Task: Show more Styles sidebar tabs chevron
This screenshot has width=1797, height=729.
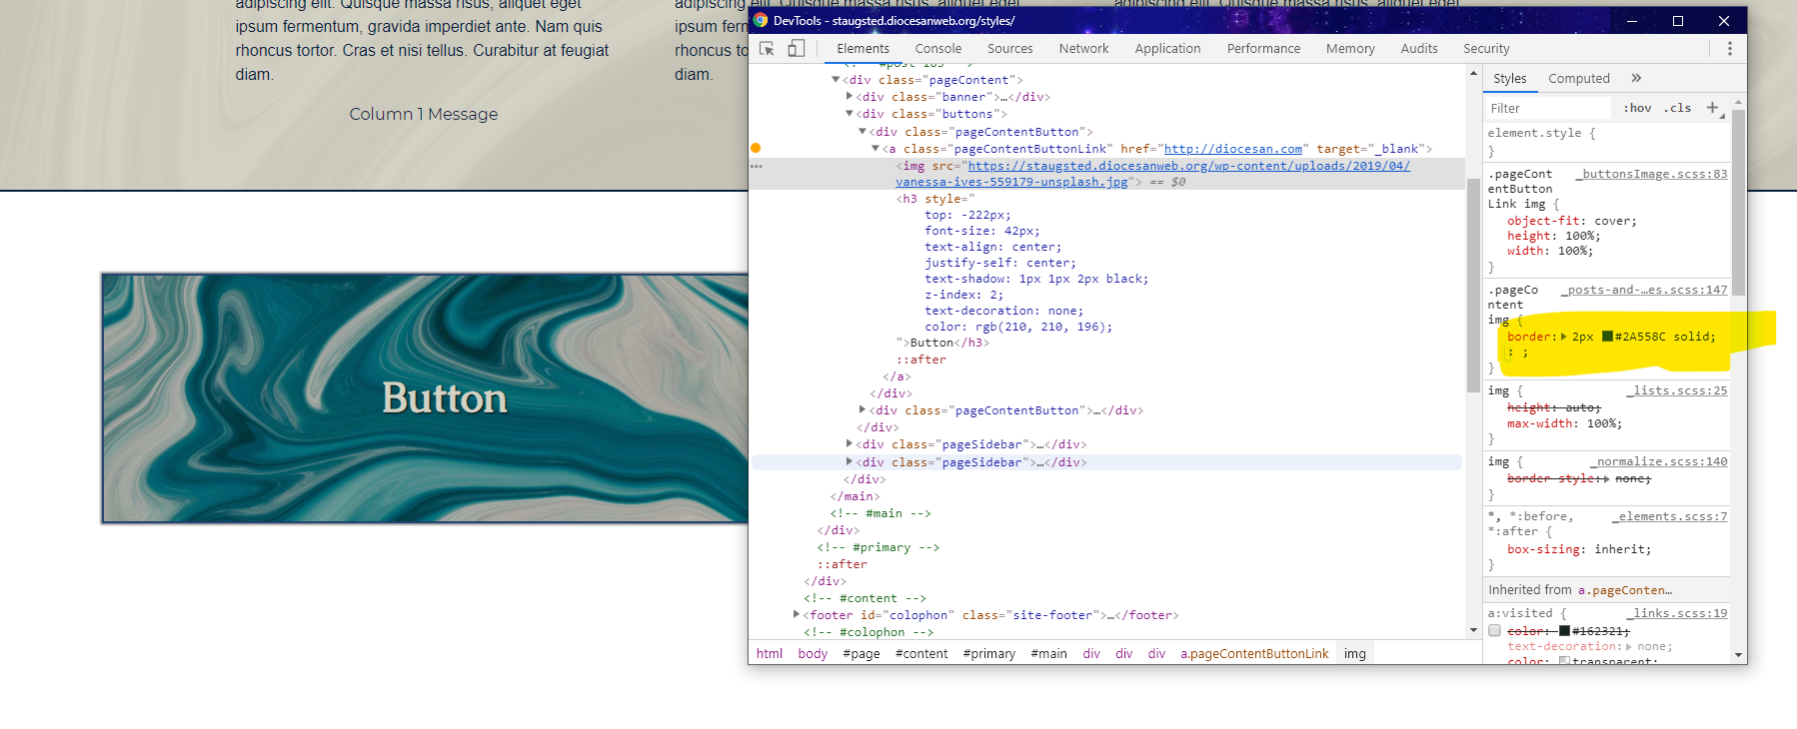Action: (x=1636, y=78)
